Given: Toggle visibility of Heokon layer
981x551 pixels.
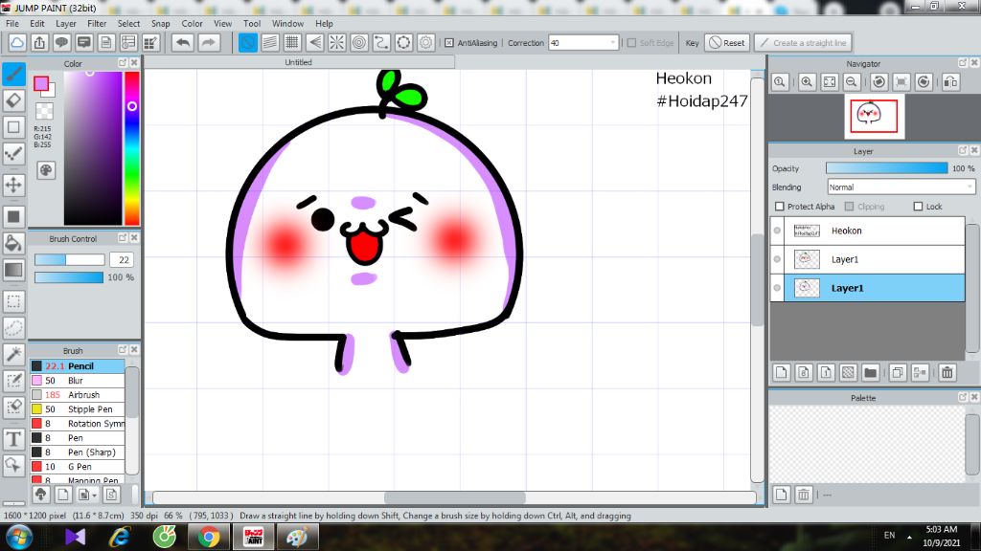Looking at the screenshot, I should [x=777, y=231].
